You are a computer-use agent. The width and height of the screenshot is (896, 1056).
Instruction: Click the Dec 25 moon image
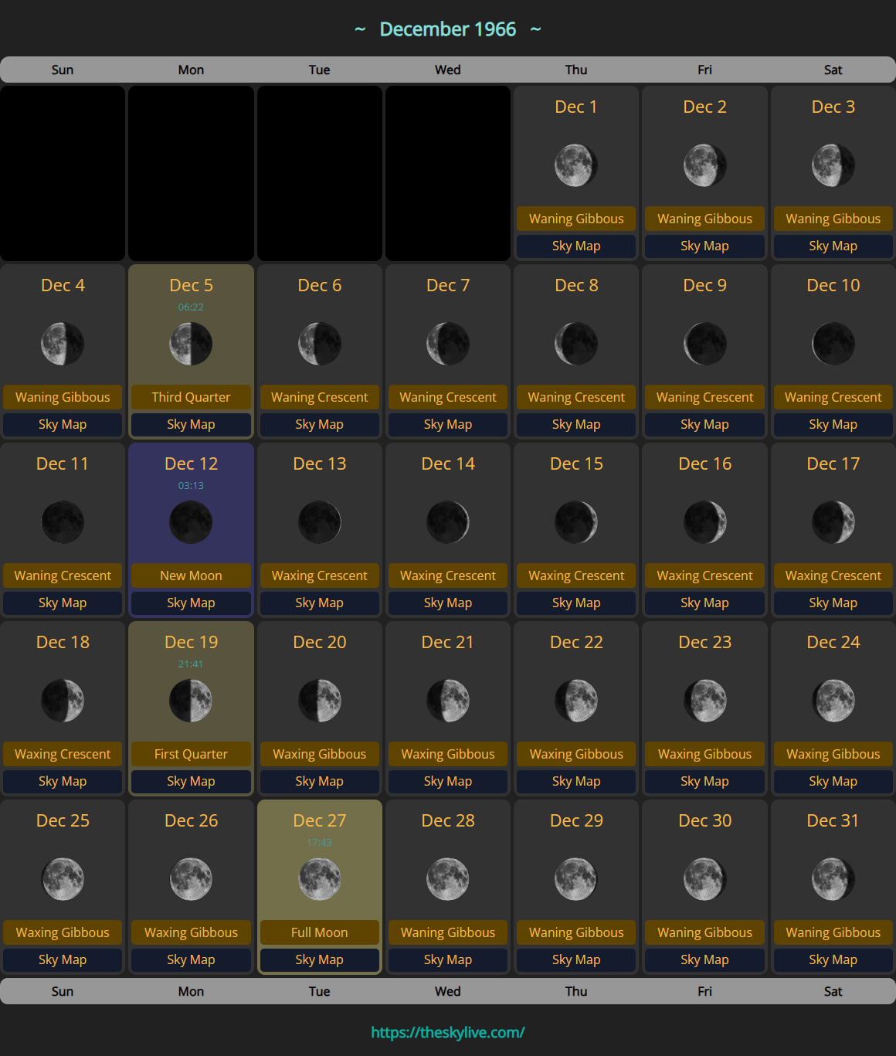[63, 879]
